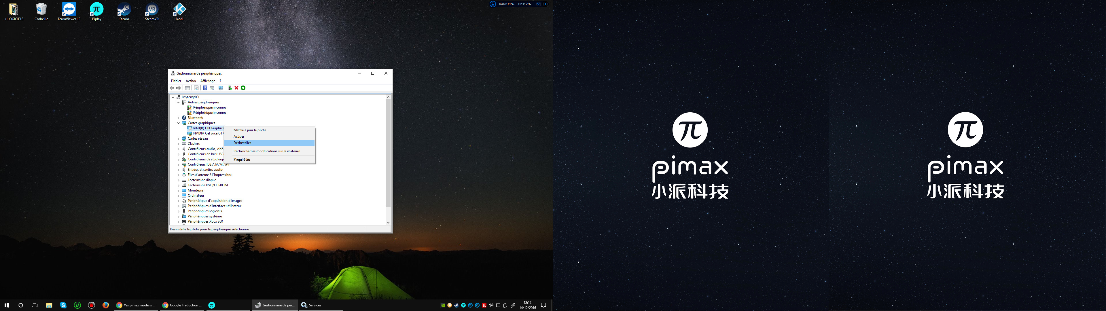Click the green circle enable device toolbar icon
The image size is (1106, 311).
click(243, 88)
